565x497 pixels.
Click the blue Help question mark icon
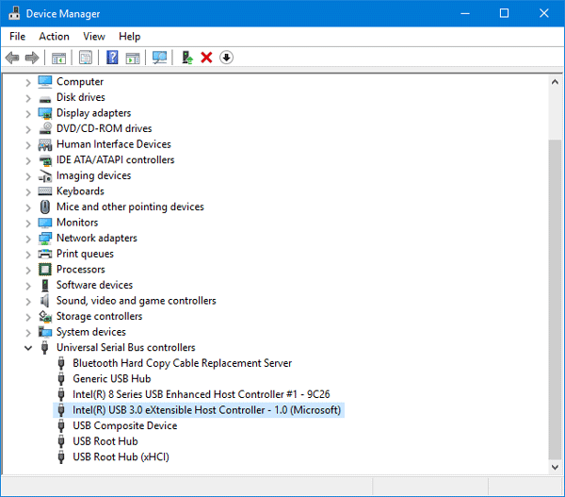click(112, 58)
